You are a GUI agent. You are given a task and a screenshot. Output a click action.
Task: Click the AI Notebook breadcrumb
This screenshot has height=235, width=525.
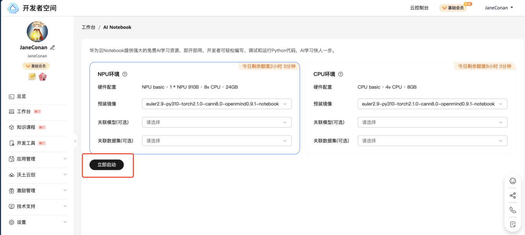pyautogui.click(x=117, y=27)
